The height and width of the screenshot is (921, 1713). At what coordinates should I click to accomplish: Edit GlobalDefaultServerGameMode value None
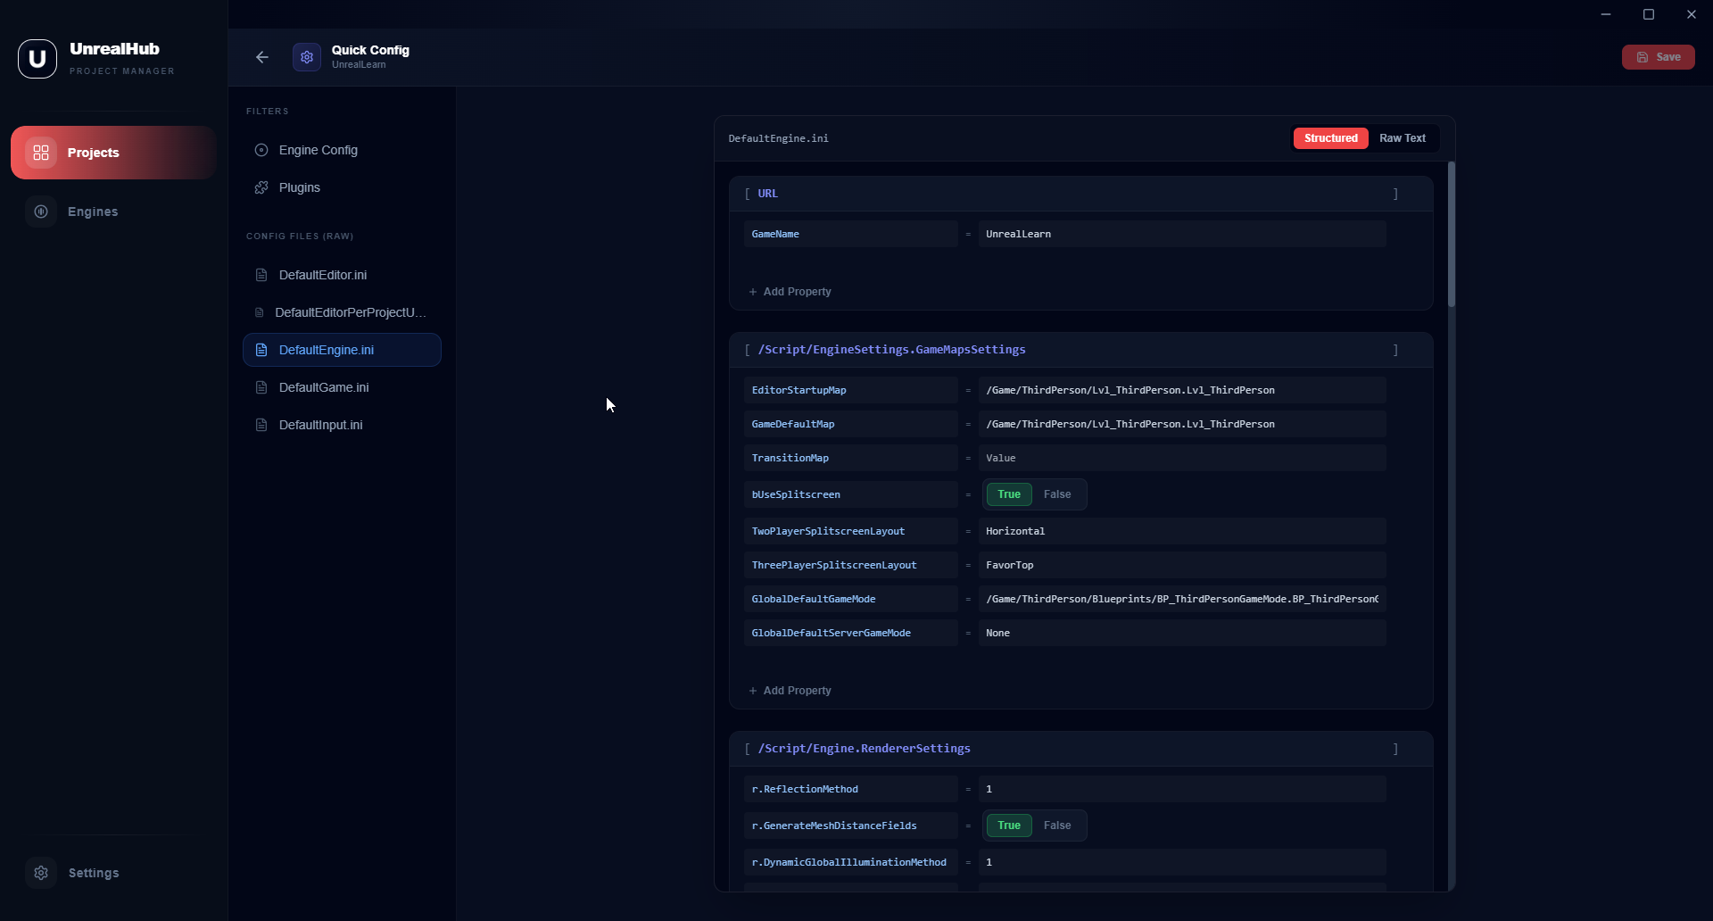[x=1182, y=633]
